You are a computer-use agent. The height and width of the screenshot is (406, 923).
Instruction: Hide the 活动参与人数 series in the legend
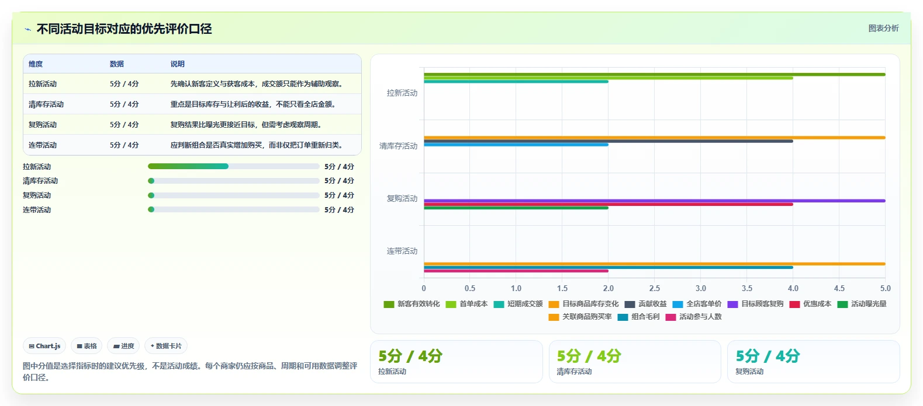pos(693,317)
